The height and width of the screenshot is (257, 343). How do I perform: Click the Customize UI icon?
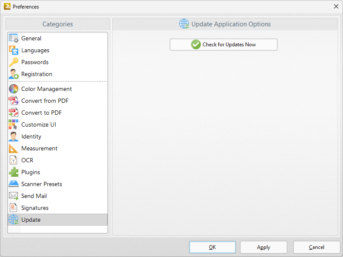(x=14, y=124)
